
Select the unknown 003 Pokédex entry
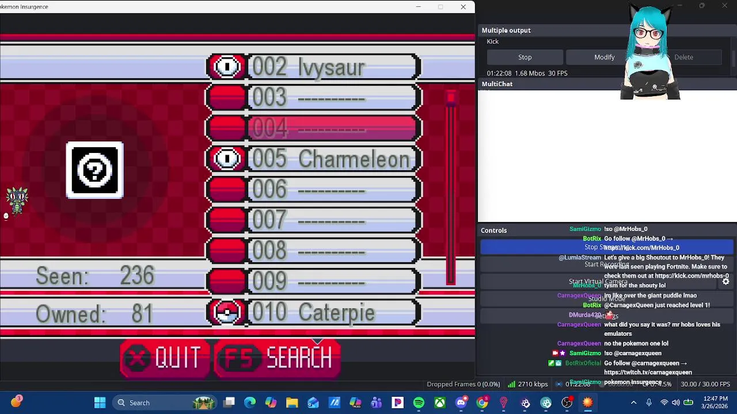pyautogui.click(x=313, y=97)
